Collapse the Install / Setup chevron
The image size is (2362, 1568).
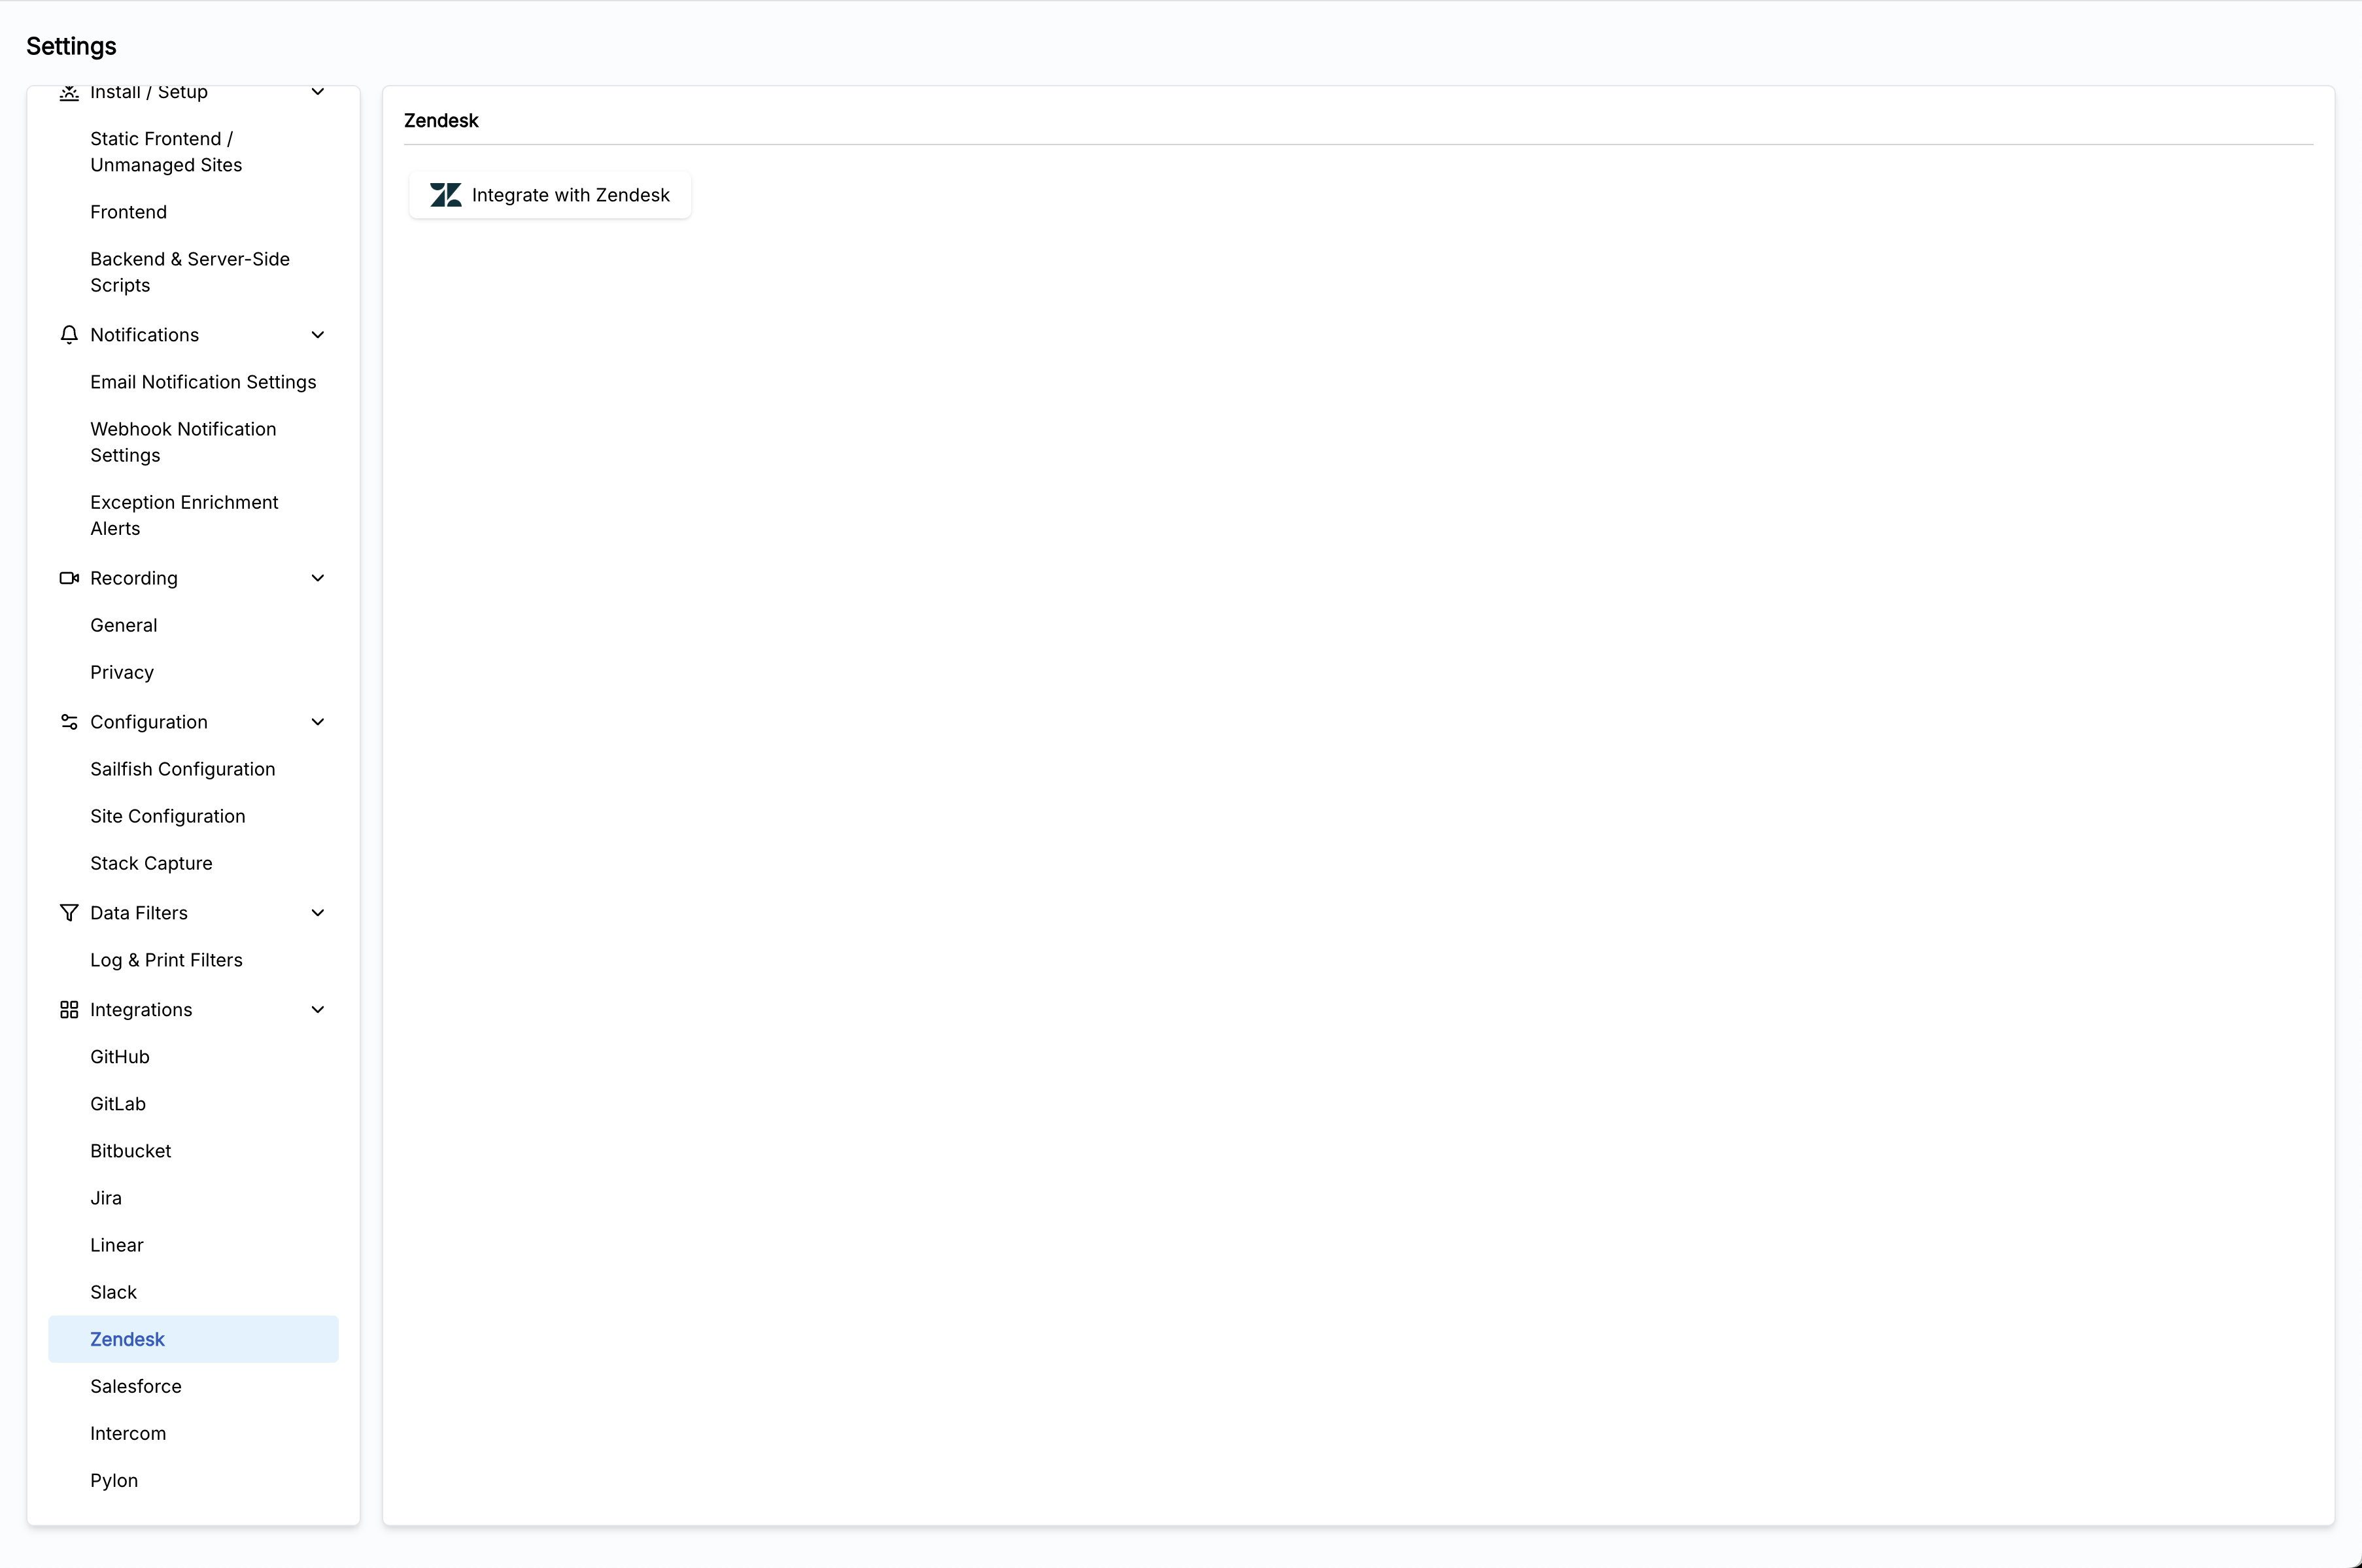[318, 92]
